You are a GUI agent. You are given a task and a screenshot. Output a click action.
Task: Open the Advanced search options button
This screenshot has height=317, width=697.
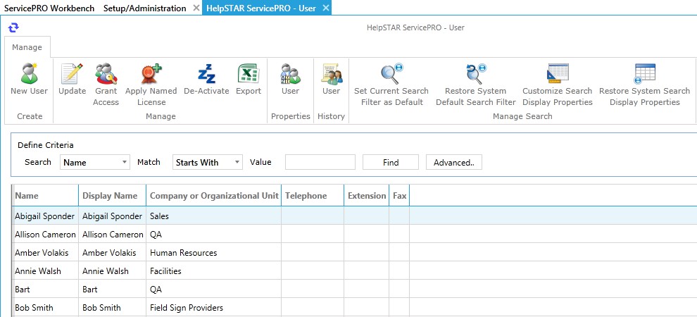coord(453,162)
